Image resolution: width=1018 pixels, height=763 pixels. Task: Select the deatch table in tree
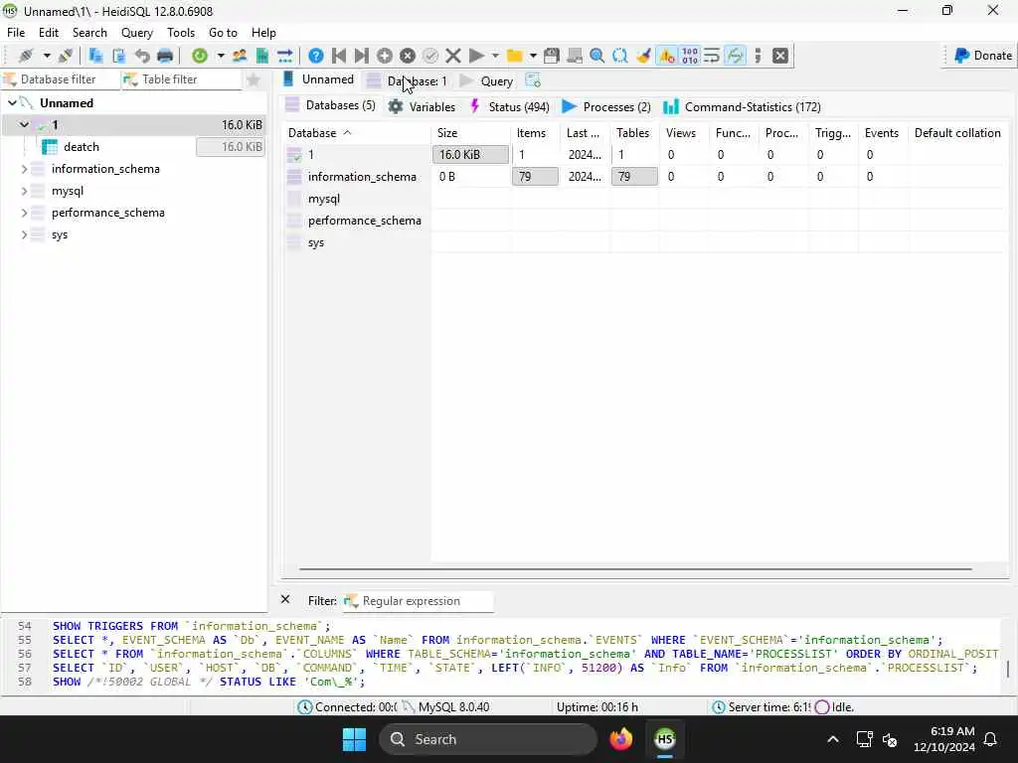point(82,147)
